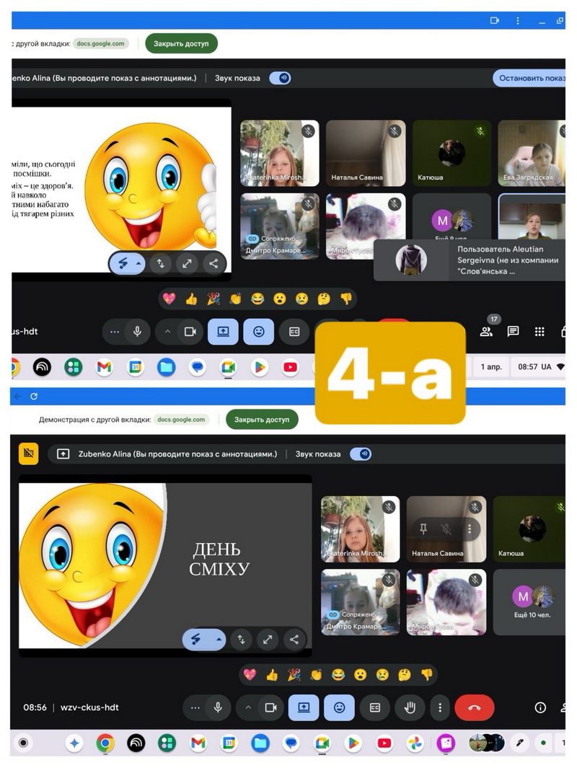Open the meeting details info icon
Viewport: 577px width, 768px height.
click(x=540, y=707)
